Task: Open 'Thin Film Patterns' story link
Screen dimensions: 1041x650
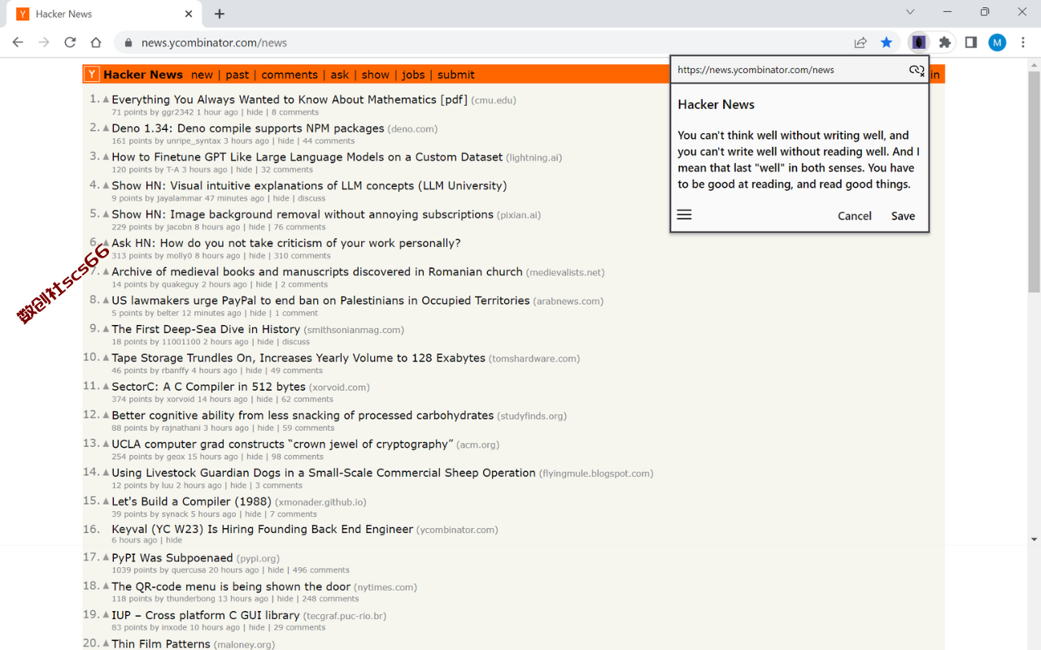Action: [160, 644]
